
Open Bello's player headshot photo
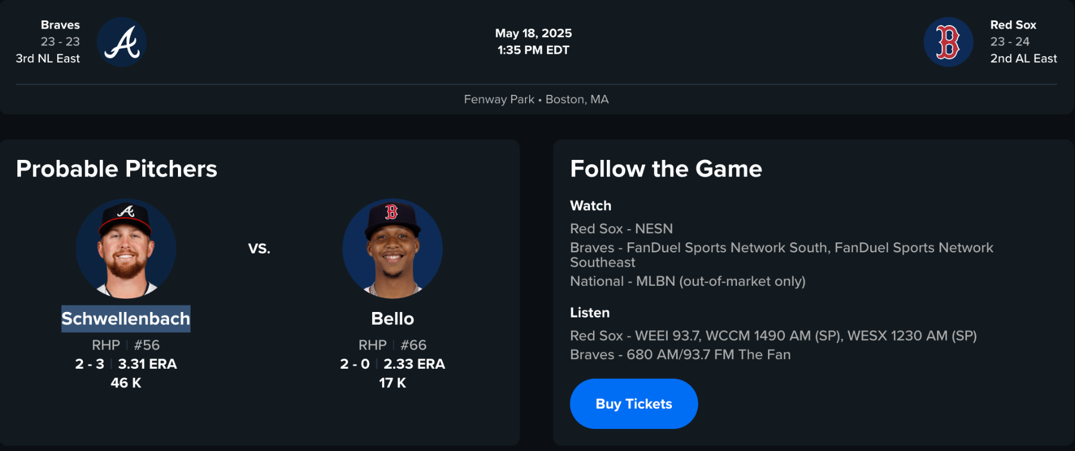point(392,249)
